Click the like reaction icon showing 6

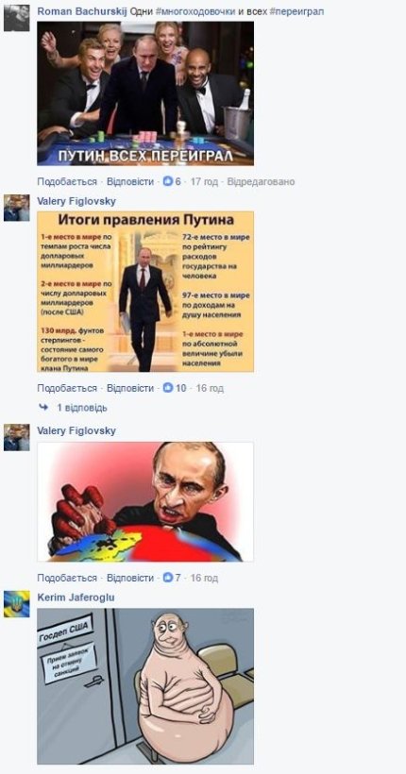click(x=168, y=181)
